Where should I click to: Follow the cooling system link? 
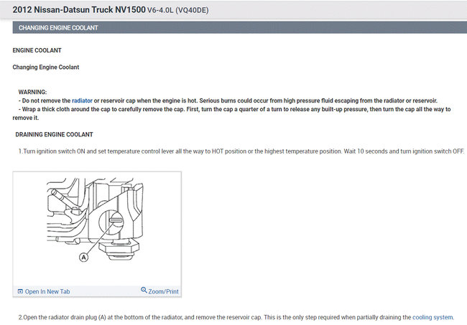433,317
